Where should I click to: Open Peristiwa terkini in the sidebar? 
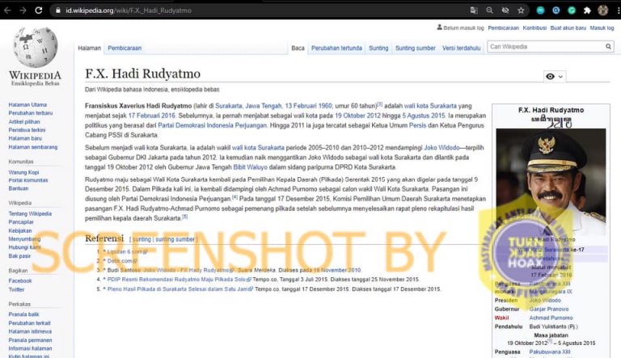coord(27,130)
